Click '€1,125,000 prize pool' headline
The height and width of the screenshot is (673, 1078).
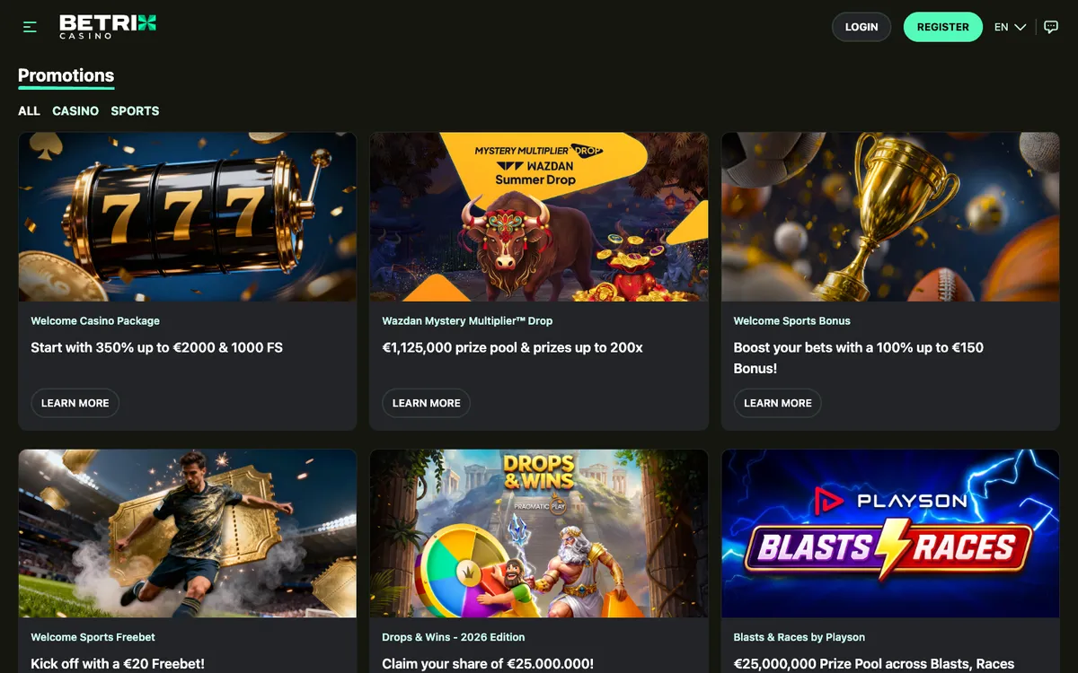point(512,347)
